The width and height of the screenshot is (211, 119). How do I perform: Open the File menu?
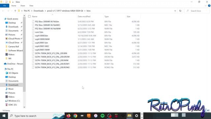(x=5, y=6)
